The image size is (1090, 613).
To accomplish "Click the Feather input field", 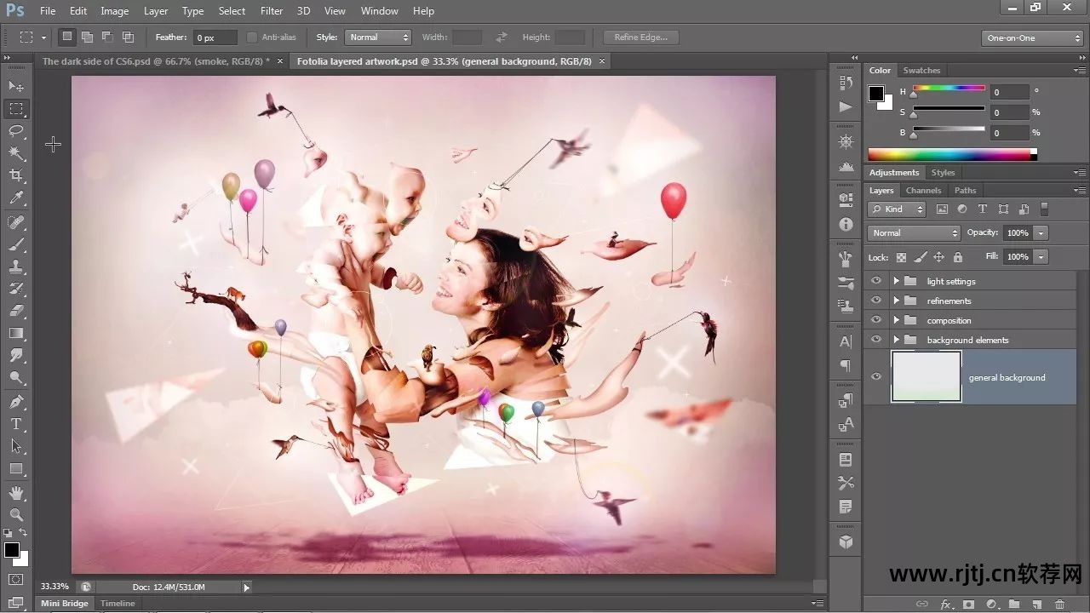I will coord(215,37).
